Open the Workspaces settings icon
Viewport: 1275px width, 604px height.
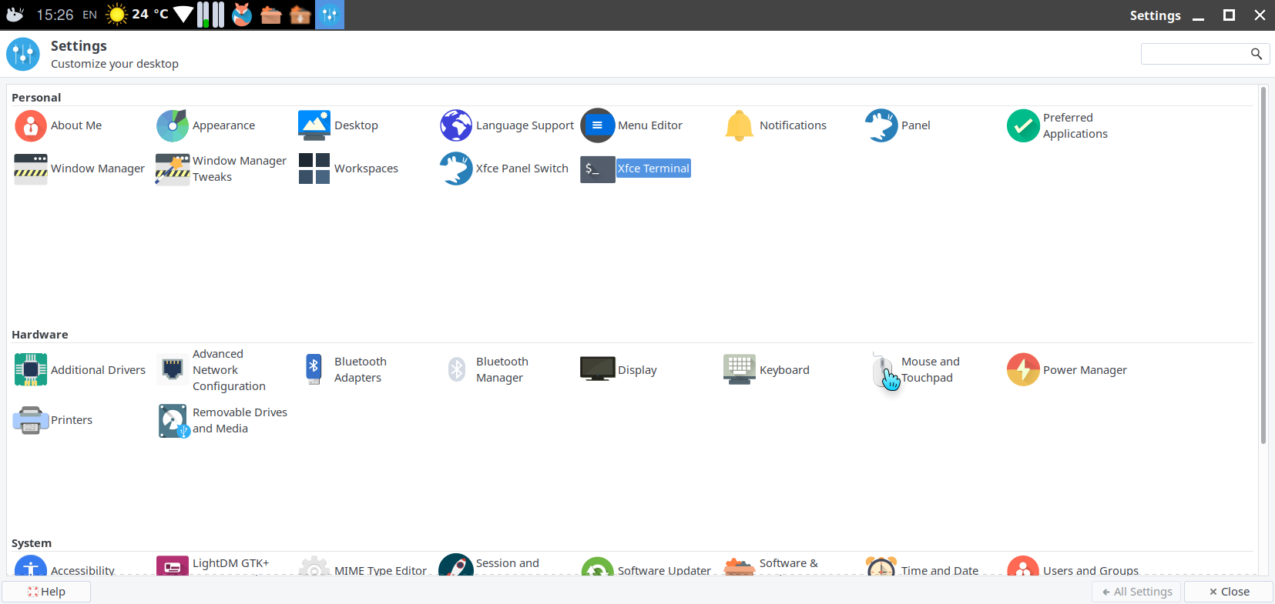pyautogui.click(x=314, y=169)
